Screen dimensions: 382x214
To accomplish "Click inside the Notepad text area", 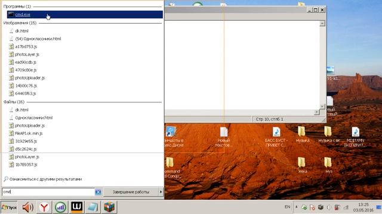I will coord(242,65).
